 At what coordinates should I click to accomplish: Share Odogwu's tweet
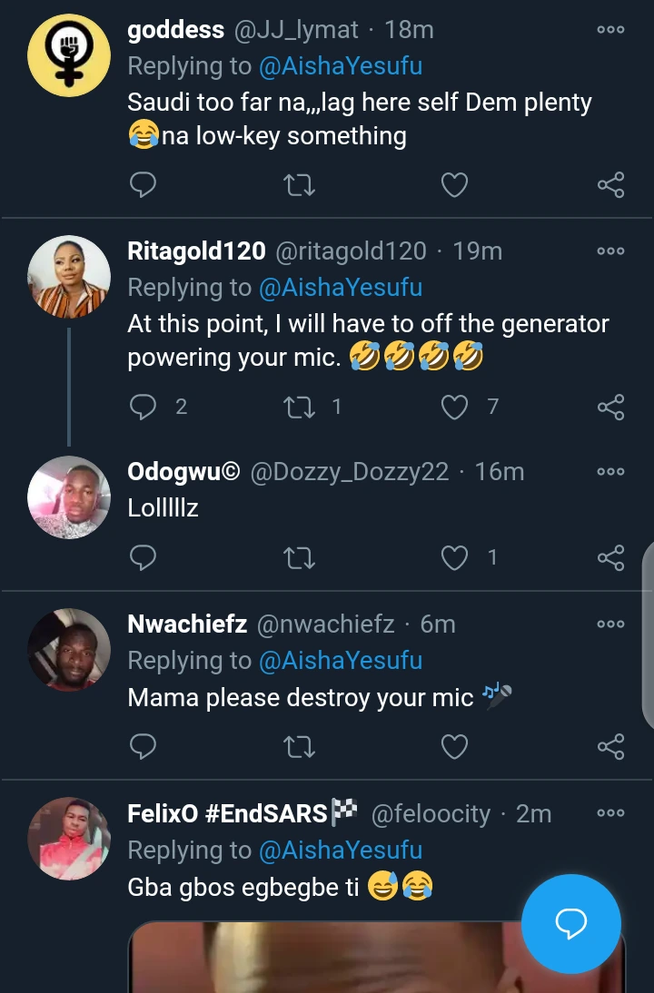click(610, 557)
